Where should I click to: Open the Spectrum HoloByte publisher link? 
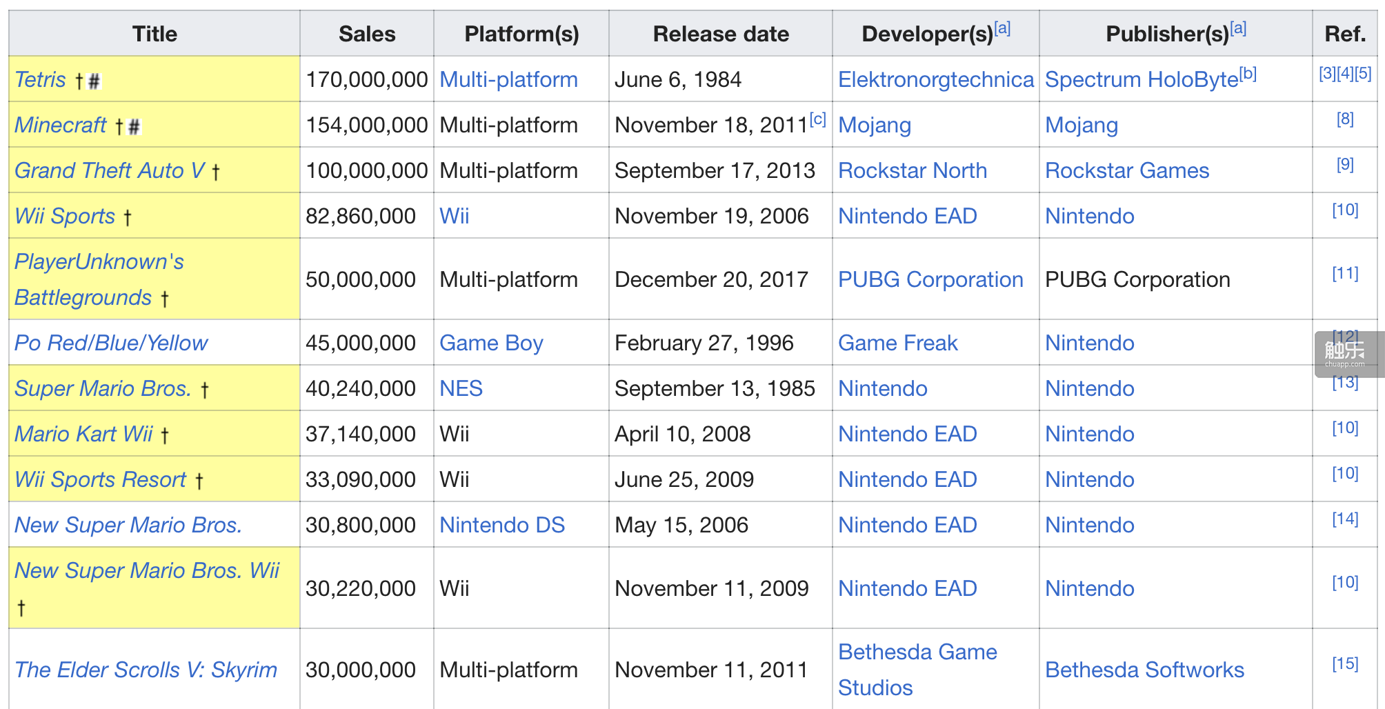(1141, 80)
